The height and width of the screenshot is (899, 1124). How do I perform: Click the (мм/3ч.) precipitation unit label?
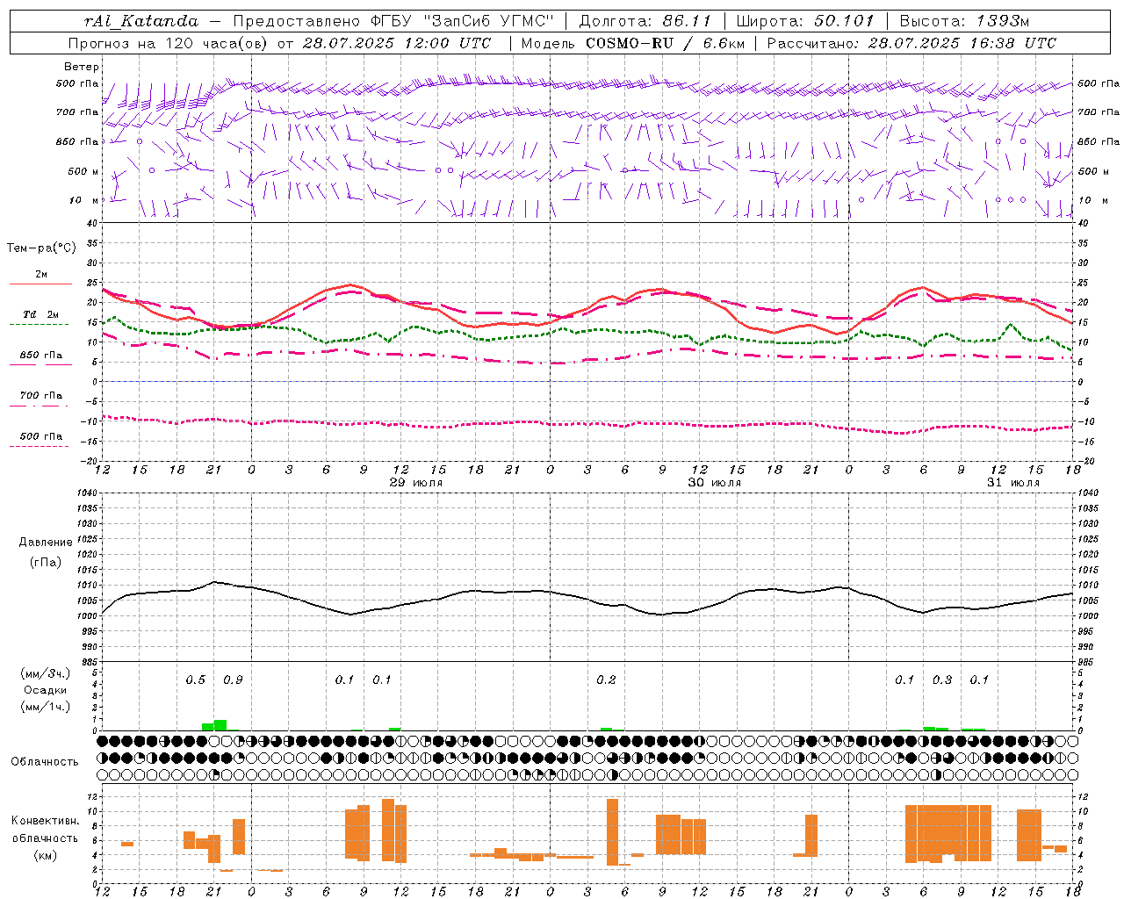click(44, 673)
